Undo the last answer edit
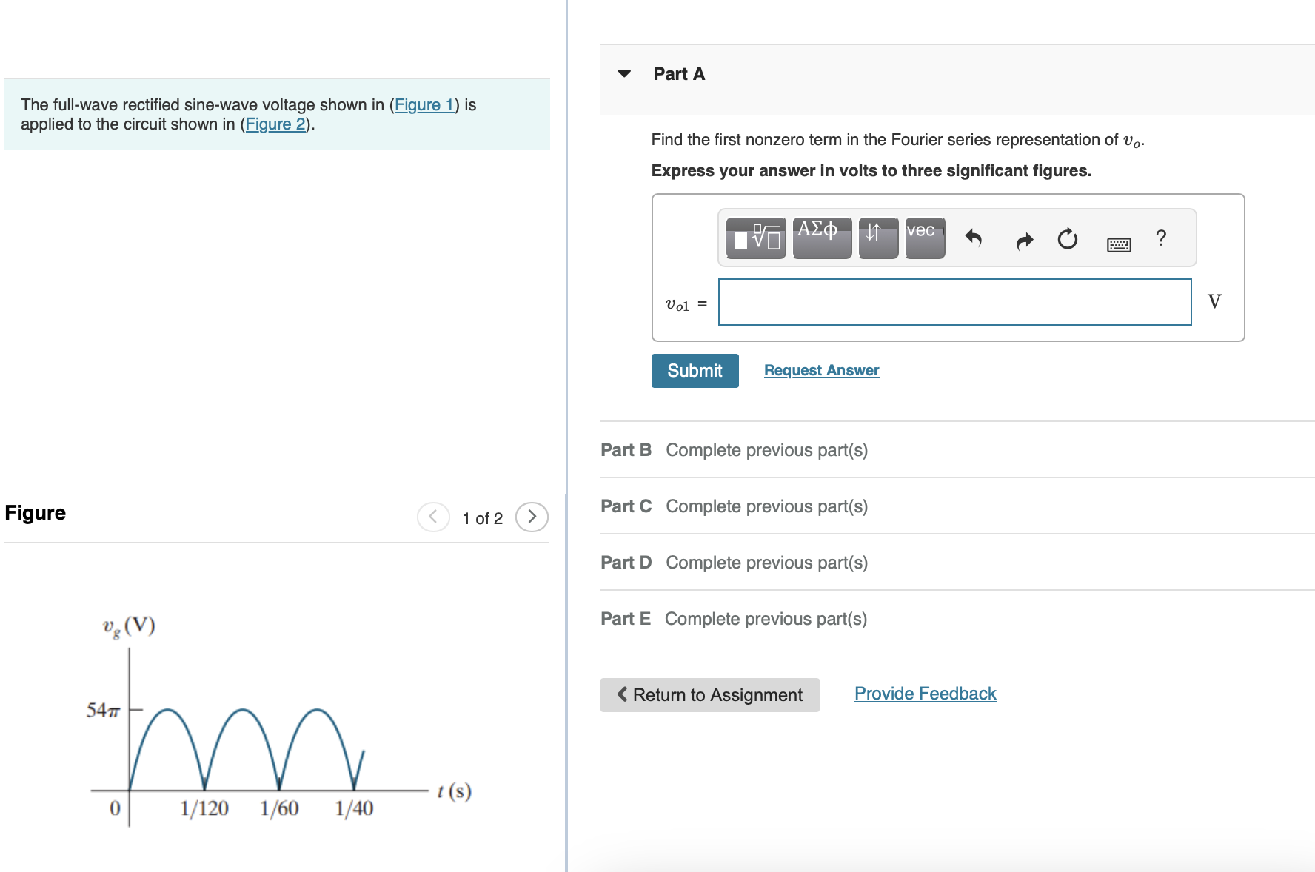 pyautogui.click(x=974, y=238)
